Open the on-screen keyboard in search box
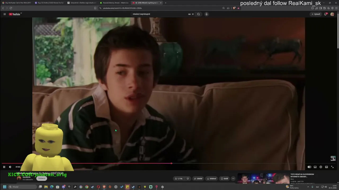Image resolution: width=339 pixels, height=190 pixels. coord(189,14)
